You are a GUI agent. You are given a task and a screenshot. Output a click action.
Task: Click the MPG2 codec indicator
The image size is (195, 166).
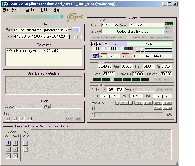[x=168, y=24]
